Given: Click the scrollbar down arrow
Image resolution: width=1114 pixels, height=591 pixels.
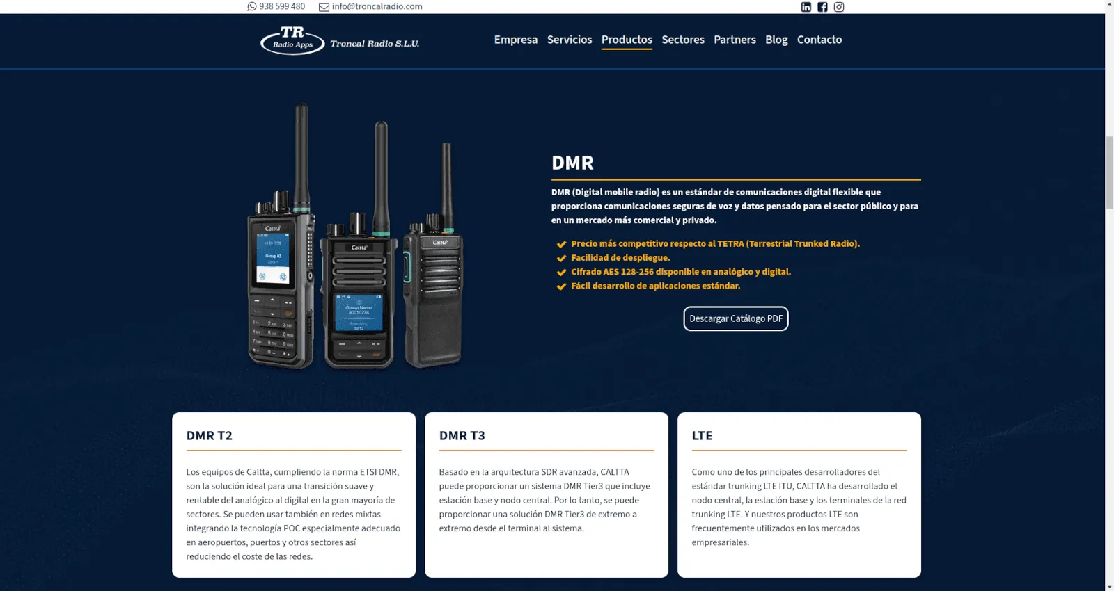Looking at the screenshot, I should point(1109,586).
